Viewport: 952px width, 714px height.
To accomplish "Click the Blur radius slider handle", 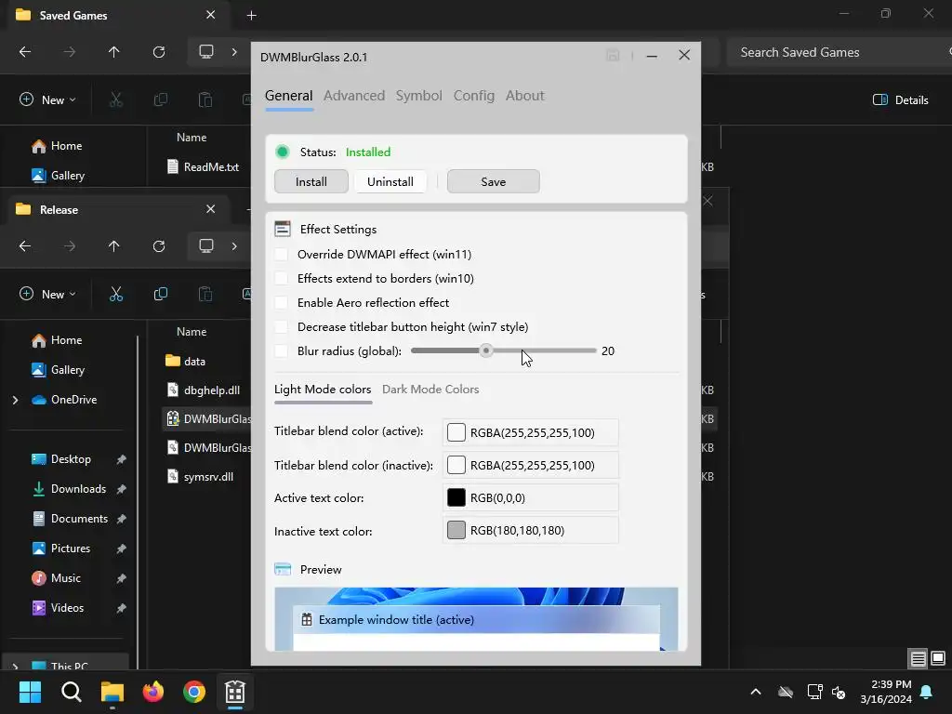I will pos(485,350).
